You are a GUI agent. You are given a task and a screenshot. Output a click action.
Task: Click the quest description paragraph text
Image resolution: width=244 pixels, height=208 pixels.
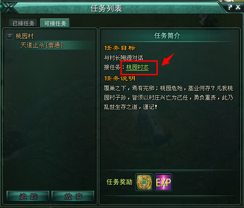(169, 98)
